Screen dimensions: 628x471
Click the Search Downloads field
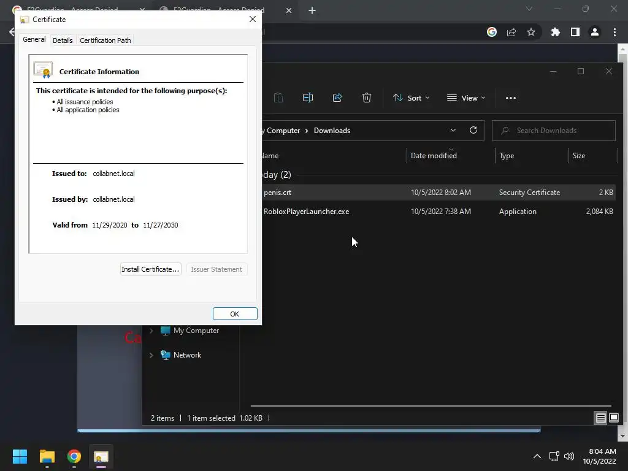tap(554, 131)
